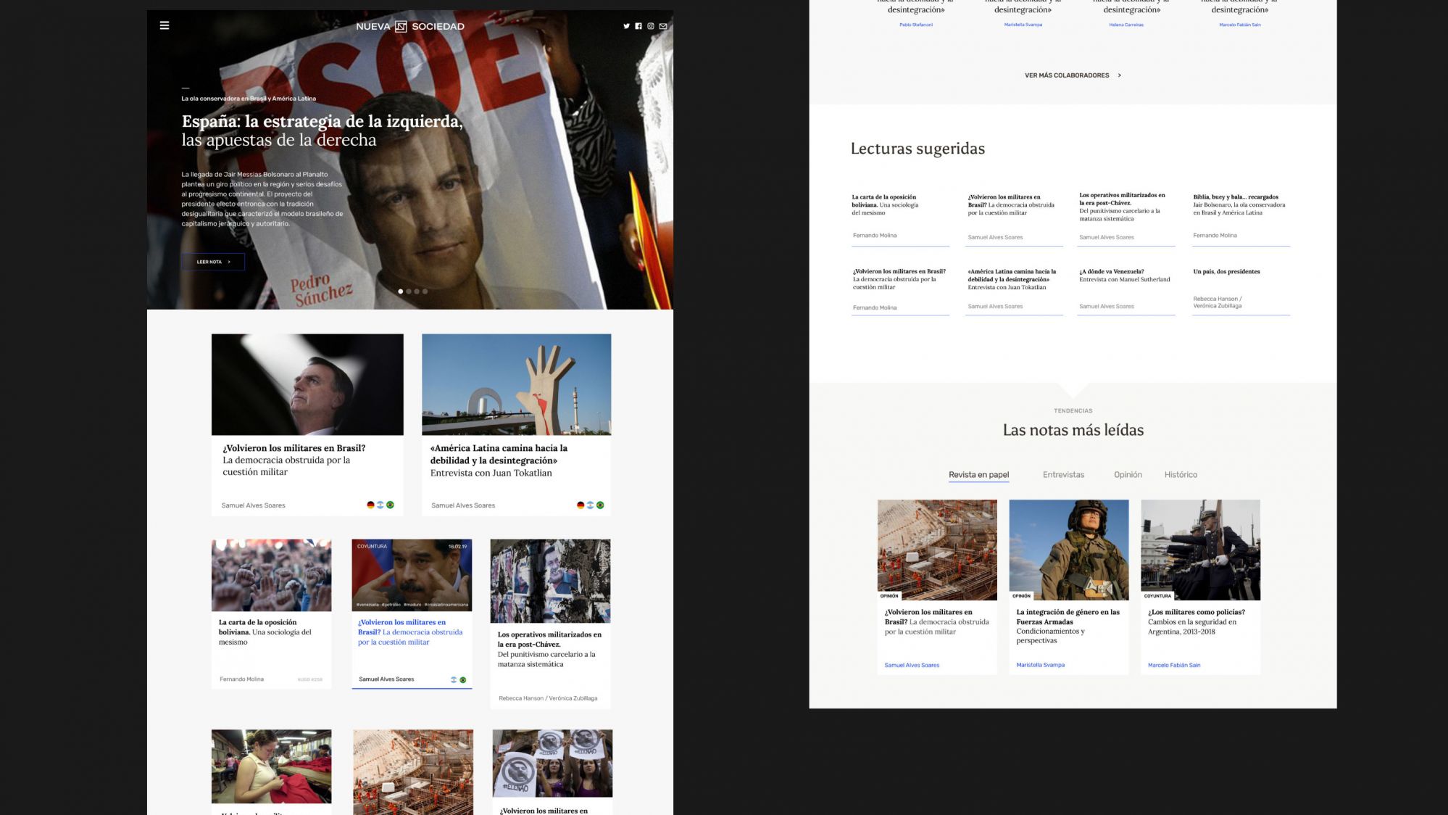This screenshot has width=1448, height=815.
Task: Select German flag on the Bolsonaro photo card
Action: click(x=370, y=505)
